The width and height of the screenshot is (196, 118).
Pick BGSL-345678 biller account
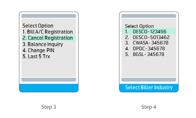click(x=145, y=54)
